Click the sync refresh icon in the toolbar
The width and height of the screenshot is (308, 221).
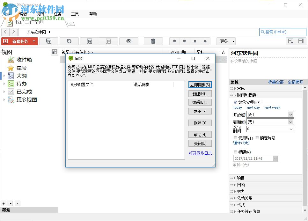point(69,41)
